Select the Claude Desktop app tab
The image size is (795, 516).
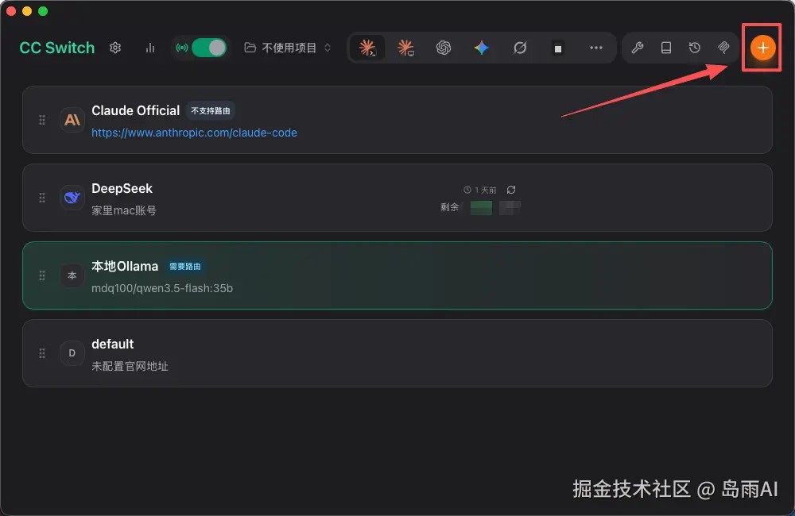[x=405, y=48]
